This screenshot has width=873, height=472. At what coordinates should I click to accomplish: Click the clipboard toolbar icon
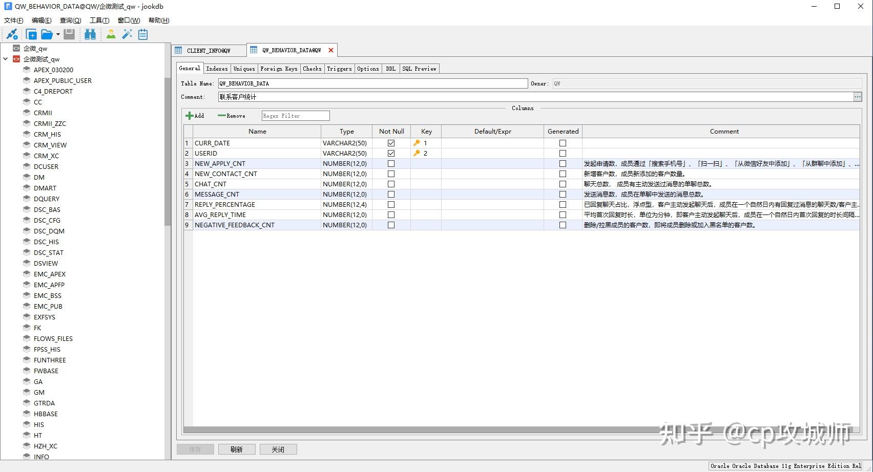pos(142,34)
